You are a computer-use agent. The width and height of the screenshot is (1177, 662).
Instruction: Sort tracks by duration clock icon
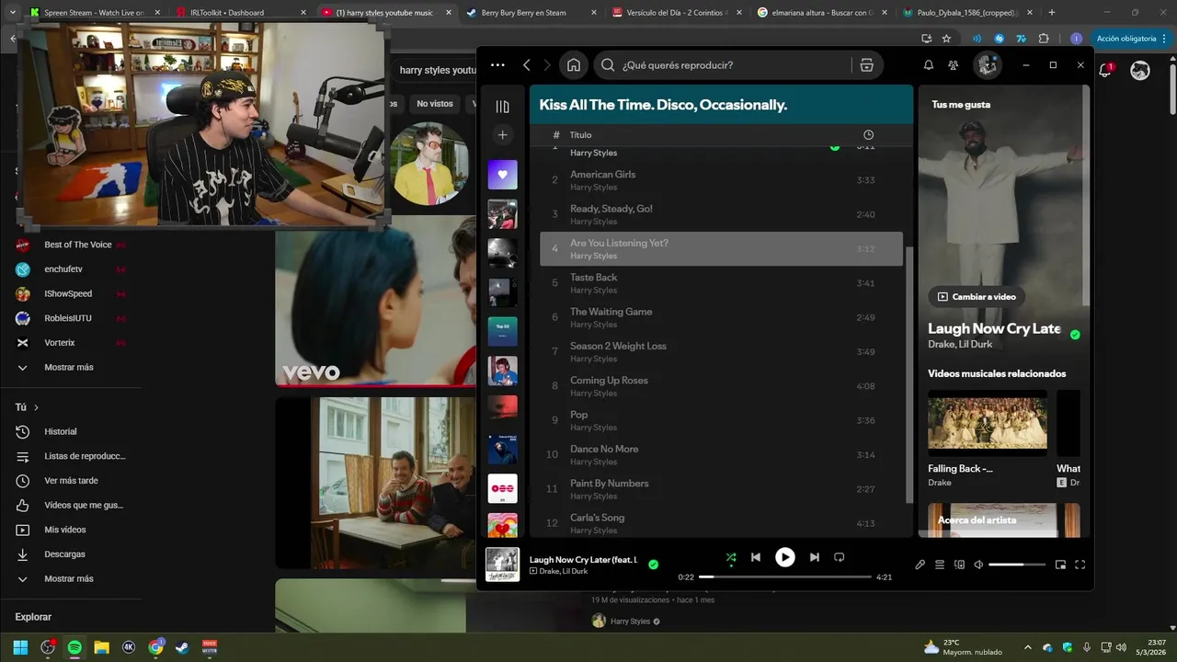point(868,135)
